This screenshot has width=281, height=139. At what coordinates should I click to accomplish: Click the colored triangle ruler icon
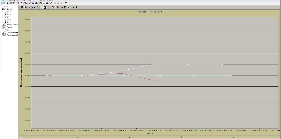[48, 7]
